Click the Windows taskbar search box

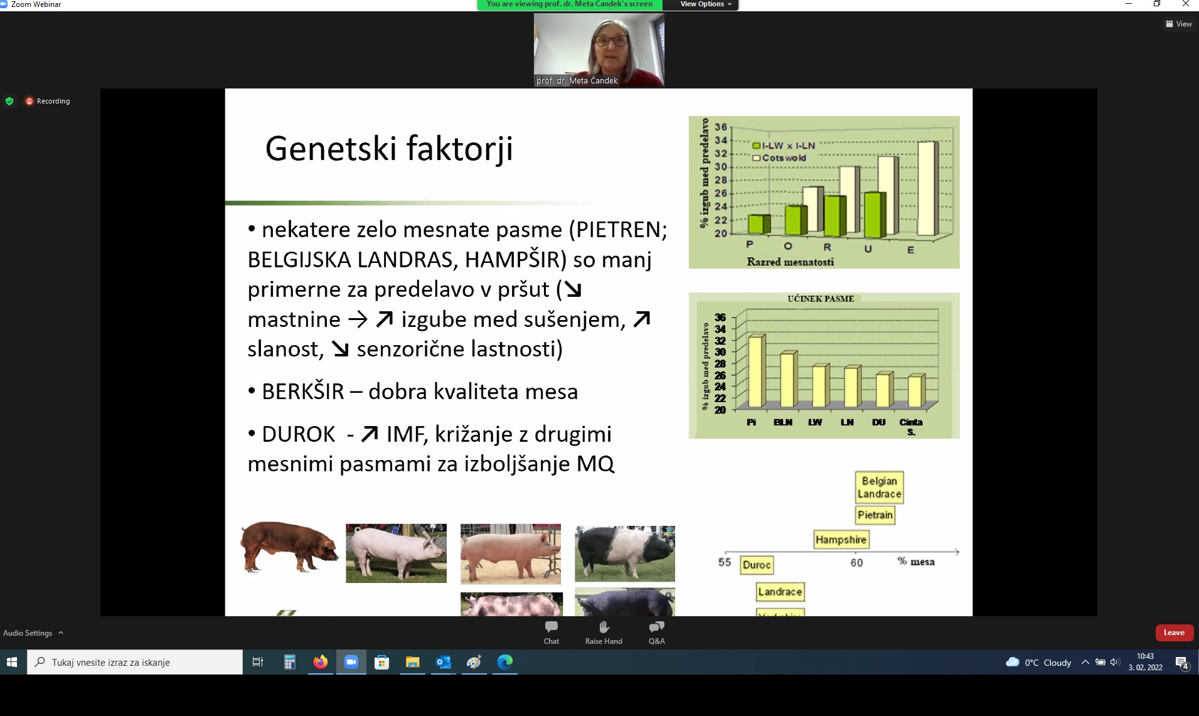[x=135, y=662]
